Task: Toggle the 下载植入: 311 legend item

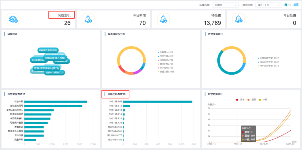Action: click(166, 52)
